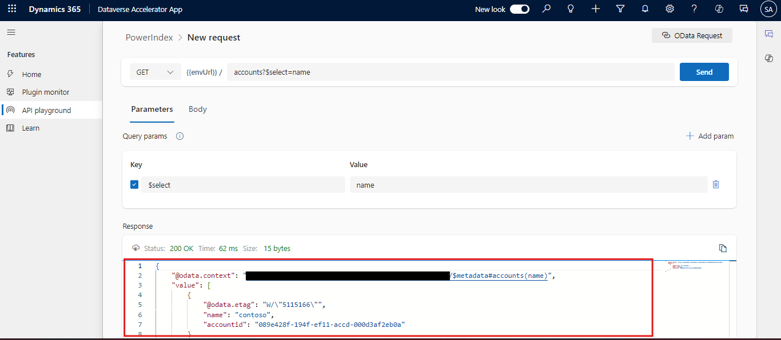Copy the response using copy icon
Viewport: 781px width, 340px height.
[723, 248]
